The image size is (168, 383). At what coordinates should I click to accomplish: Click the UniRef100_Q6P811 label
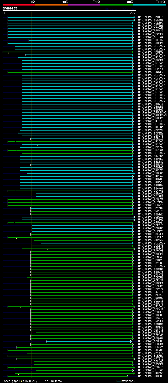coord(151,69)
